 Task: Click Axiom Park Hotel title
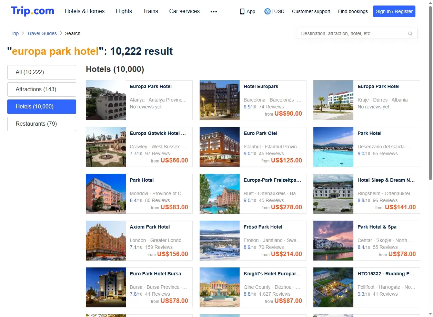(x=150, y=227)
